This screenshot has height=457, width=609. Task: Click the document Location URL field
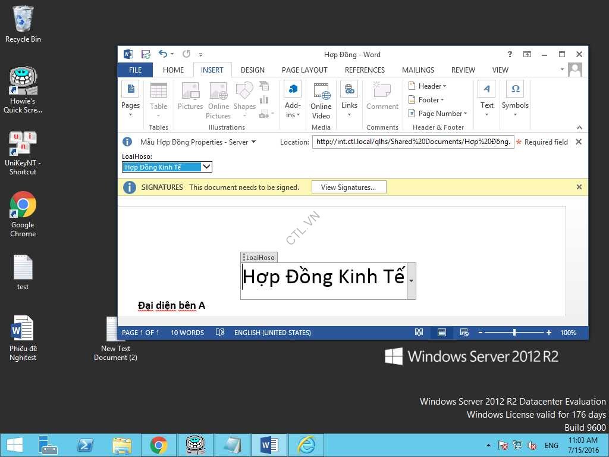413,142
